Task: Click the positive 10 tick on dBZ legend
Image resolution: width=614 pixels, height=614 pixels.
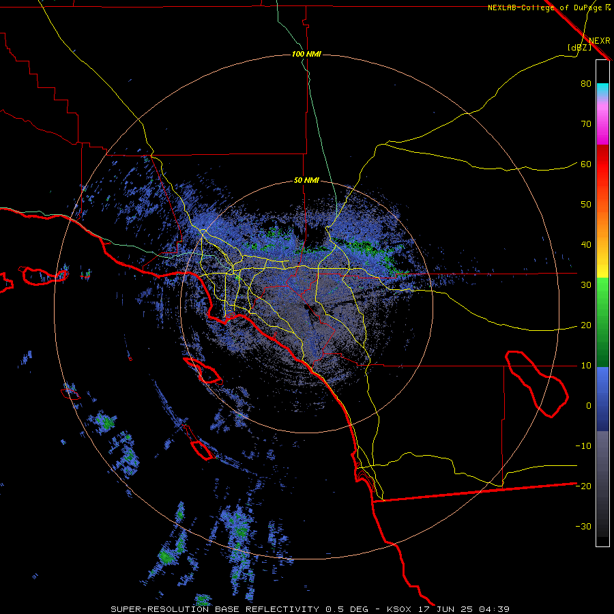Action: (x=586, y=366)
